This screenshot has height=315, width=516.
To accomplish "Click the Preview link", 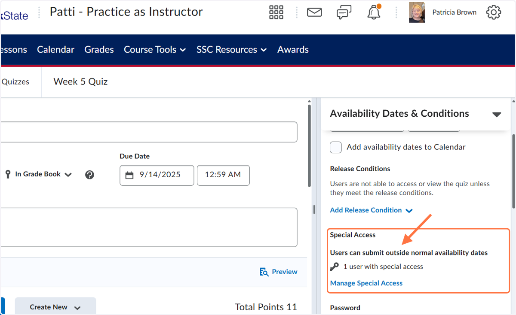I will (285, 272).
